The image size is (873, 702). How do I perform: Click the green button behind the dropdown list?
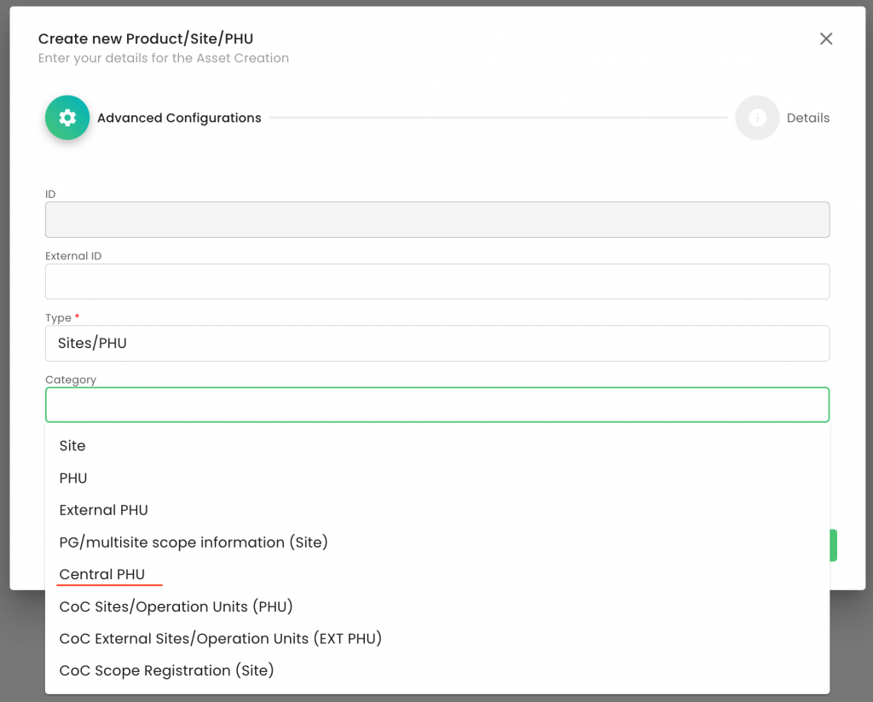click(x=833, y=545)
